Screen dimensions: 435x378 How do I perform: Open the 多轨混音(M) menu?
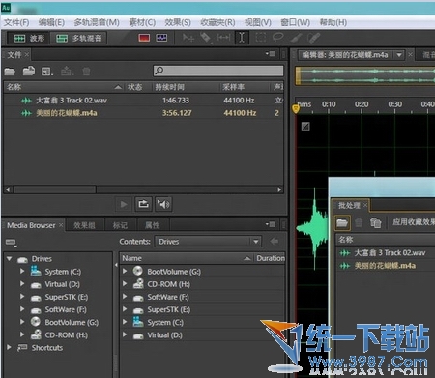[x=97, y=22]
